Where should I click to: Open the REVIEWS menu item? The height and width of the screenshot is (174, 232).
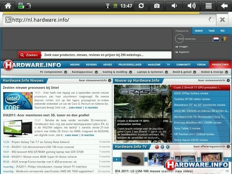click(91, 65)
